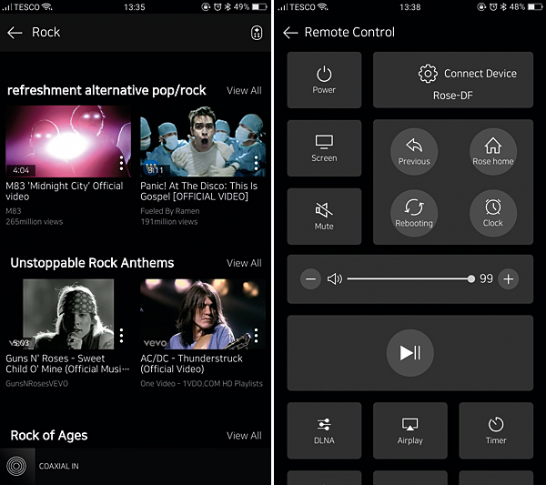This screenshot has width=546, height=485.
Task: Toggle Mute on the remote
Action: pyautogui.click(x=324, y=217)
